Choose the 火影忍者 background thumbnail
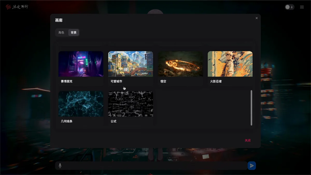The image size is (311, 175). [230, 64]
